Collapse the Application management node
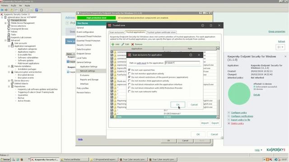This screenshot has width=289, height=162. pos(9,46)
